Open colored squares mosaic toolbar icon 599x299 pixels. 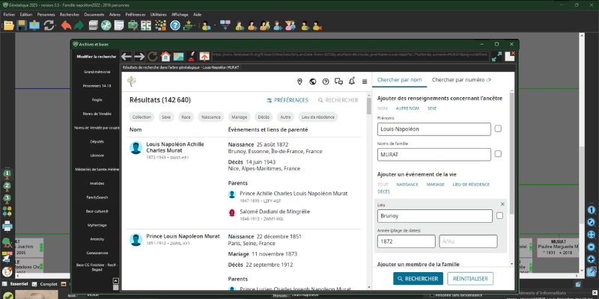161,25
